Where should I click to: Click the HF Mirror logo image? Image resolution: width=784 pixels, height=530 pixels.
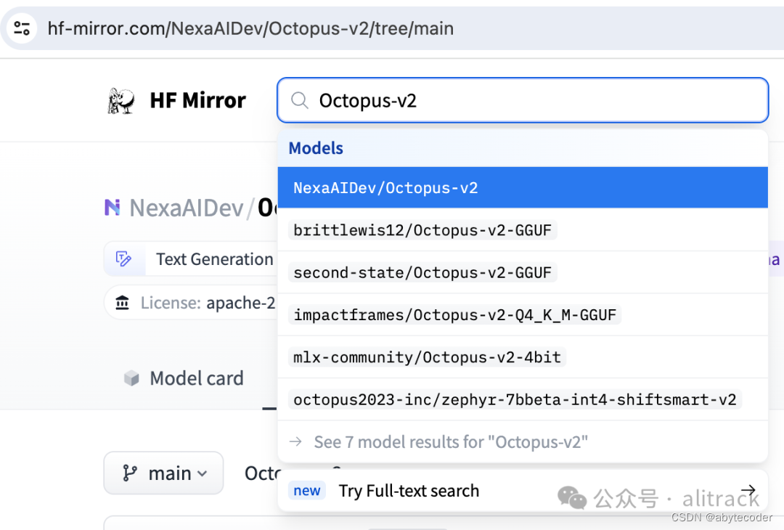point(121,100)
